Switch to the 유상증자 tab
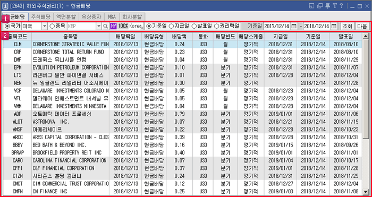 click(x=91, y=17)
